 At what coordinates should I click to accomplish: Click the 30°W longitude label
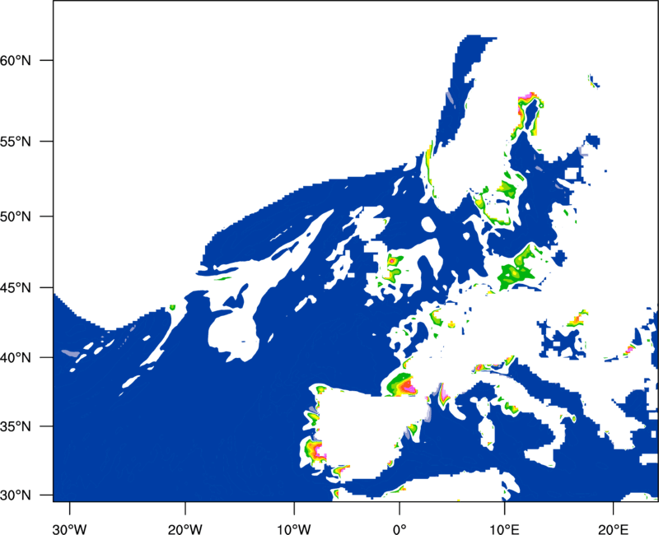coord(70,529)
